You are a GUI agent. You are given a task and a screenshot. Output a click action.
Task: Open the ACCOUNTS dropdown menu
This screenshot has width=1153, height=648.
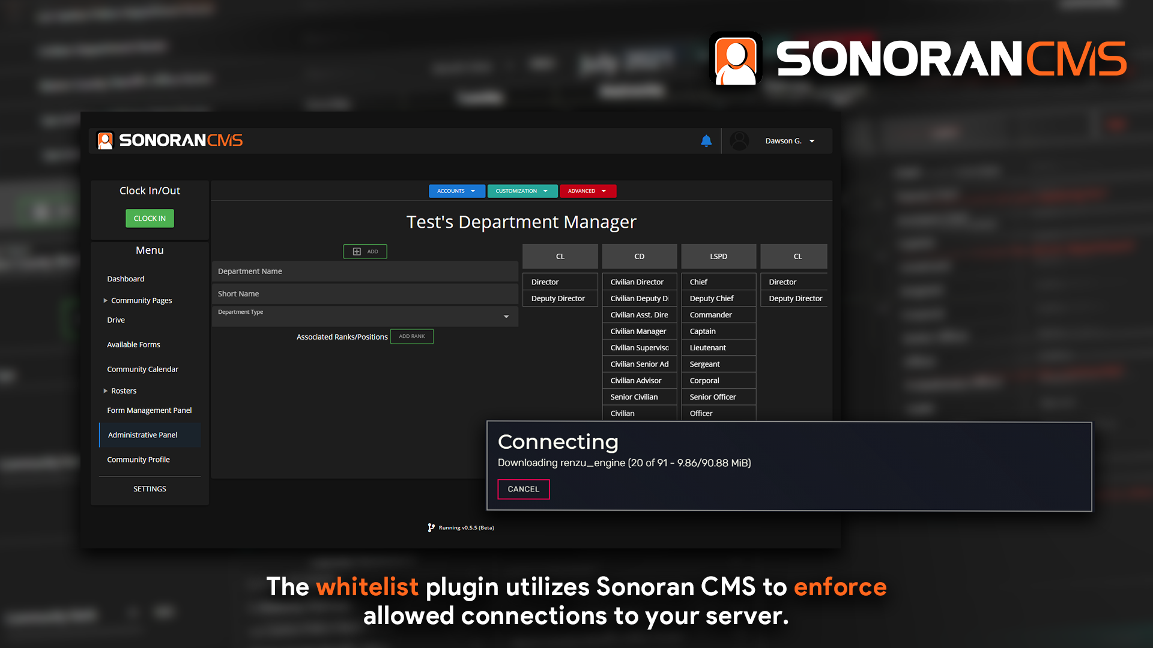456,191
